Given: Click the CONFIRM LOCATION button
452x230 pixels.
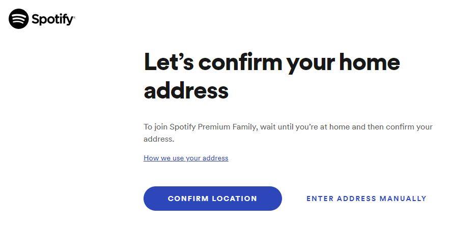Looking at the screenshot, I should pyautogui.click(x=212, y=199).
